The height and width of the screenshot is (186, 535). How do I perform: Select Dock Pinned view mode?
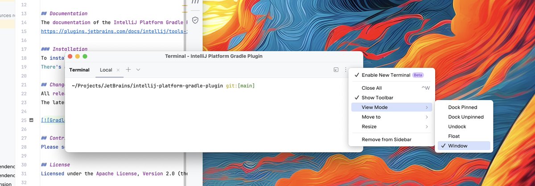coord(464,107)
